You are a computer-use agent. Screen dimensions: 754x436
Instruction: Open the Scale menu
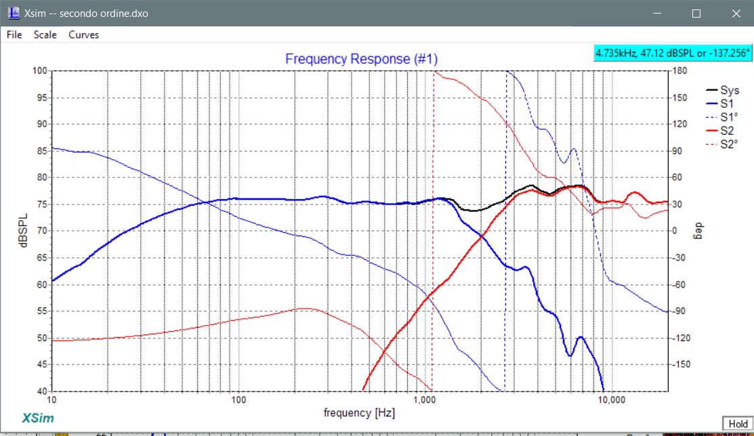click(x=45, y=35)
